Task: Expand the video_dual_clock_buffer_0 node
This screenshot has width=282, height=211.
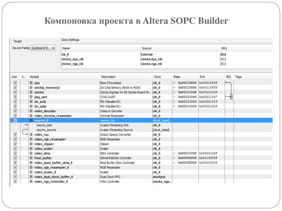Action: pos(31,177)
